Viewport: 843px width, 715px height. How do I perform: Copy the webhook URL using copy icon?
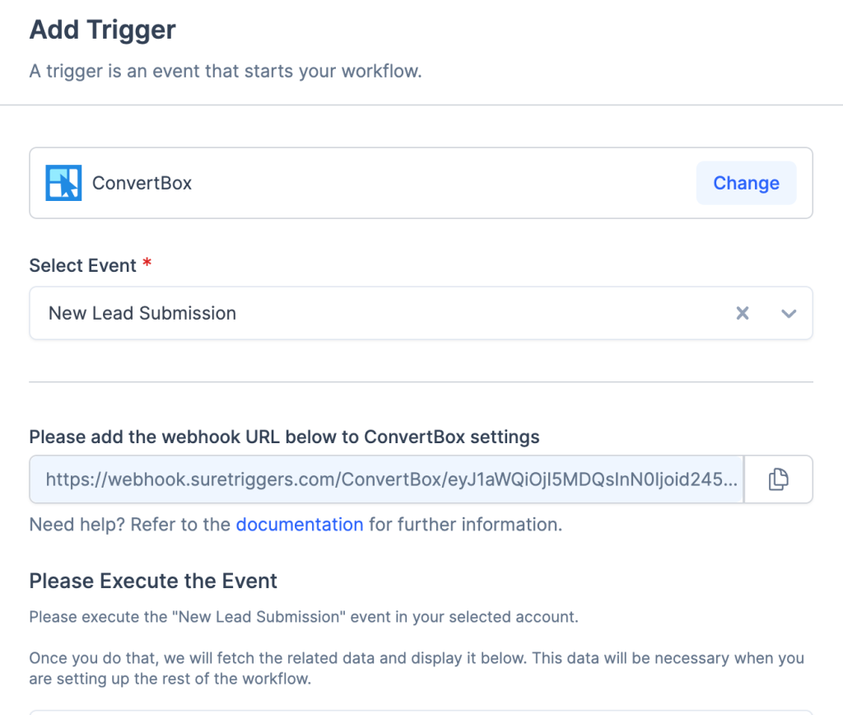click(778, 479)
